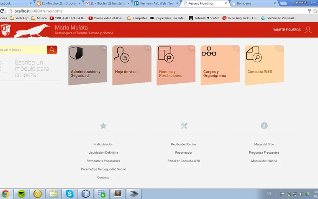
Task: Open the VirtualBox cube icon on taskbar
Action: 86,194
